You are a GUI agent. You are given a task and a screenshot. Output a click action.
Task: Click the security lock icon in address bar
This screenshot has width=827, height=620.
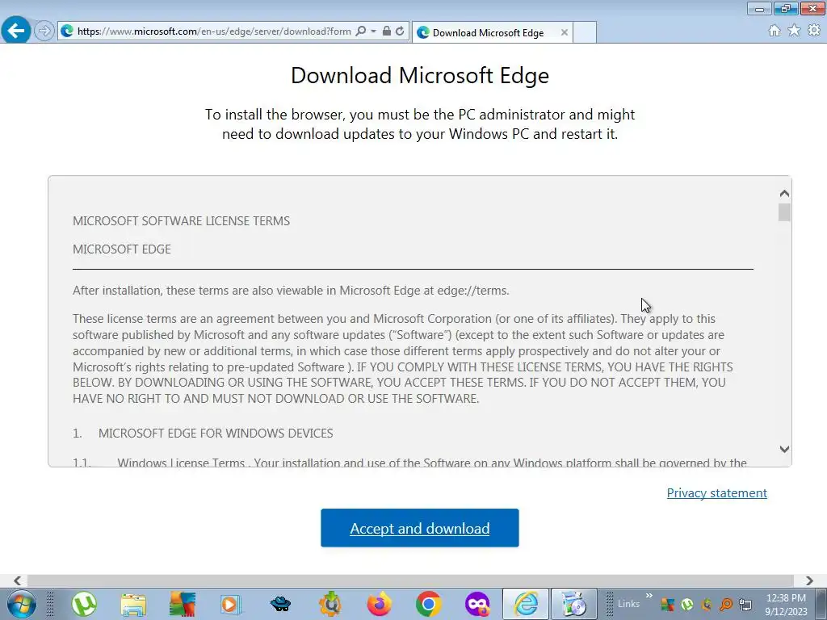387,31
